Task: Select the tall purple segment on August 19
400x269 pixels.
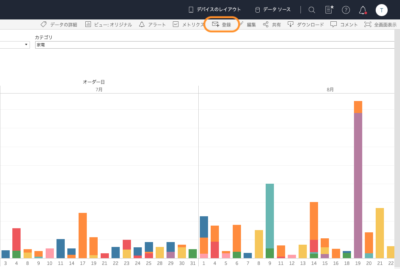Action: click(358, 186)
